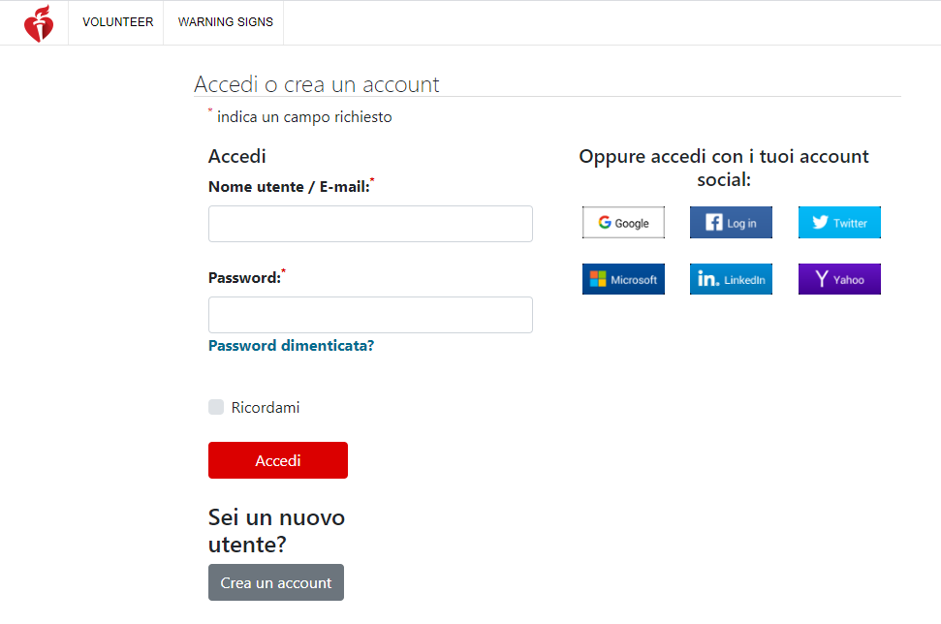941x624 pixels.
Task: Log in with the LinkedIn button
Action: 731,279
